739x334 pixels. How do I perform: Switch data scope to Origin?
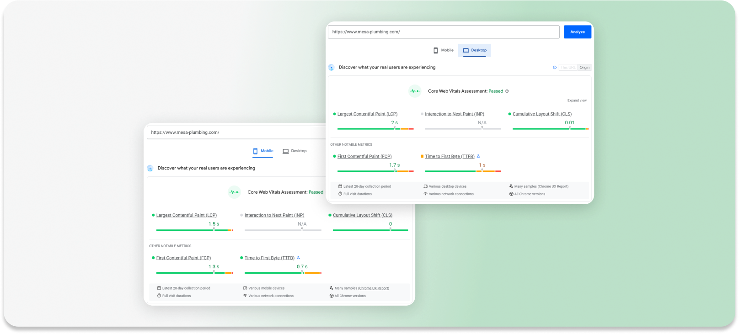(x=584, y=68)
